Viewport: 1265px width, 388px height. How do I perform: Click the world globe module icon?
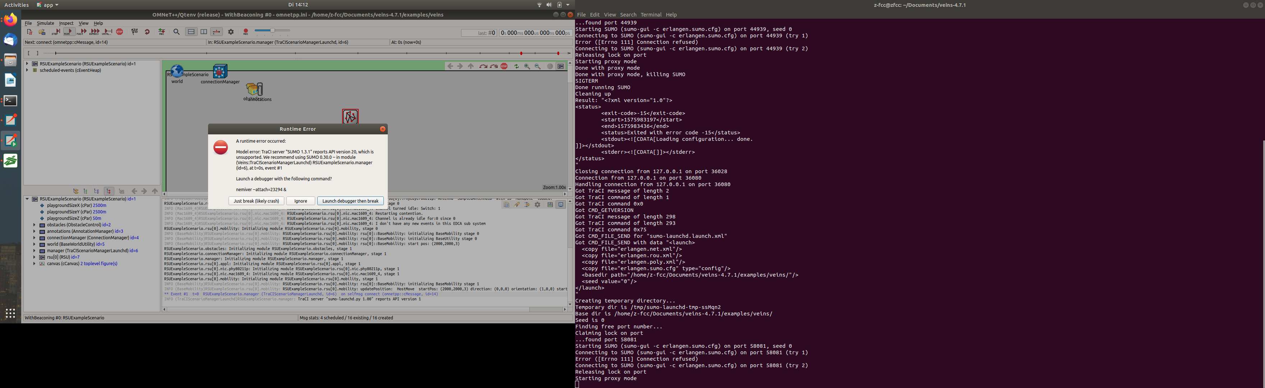coord(177,71)
